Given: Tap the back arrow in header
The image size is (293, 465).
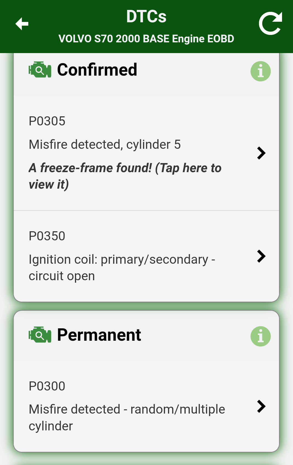Looking at the screenshot, I should point(22,24).
